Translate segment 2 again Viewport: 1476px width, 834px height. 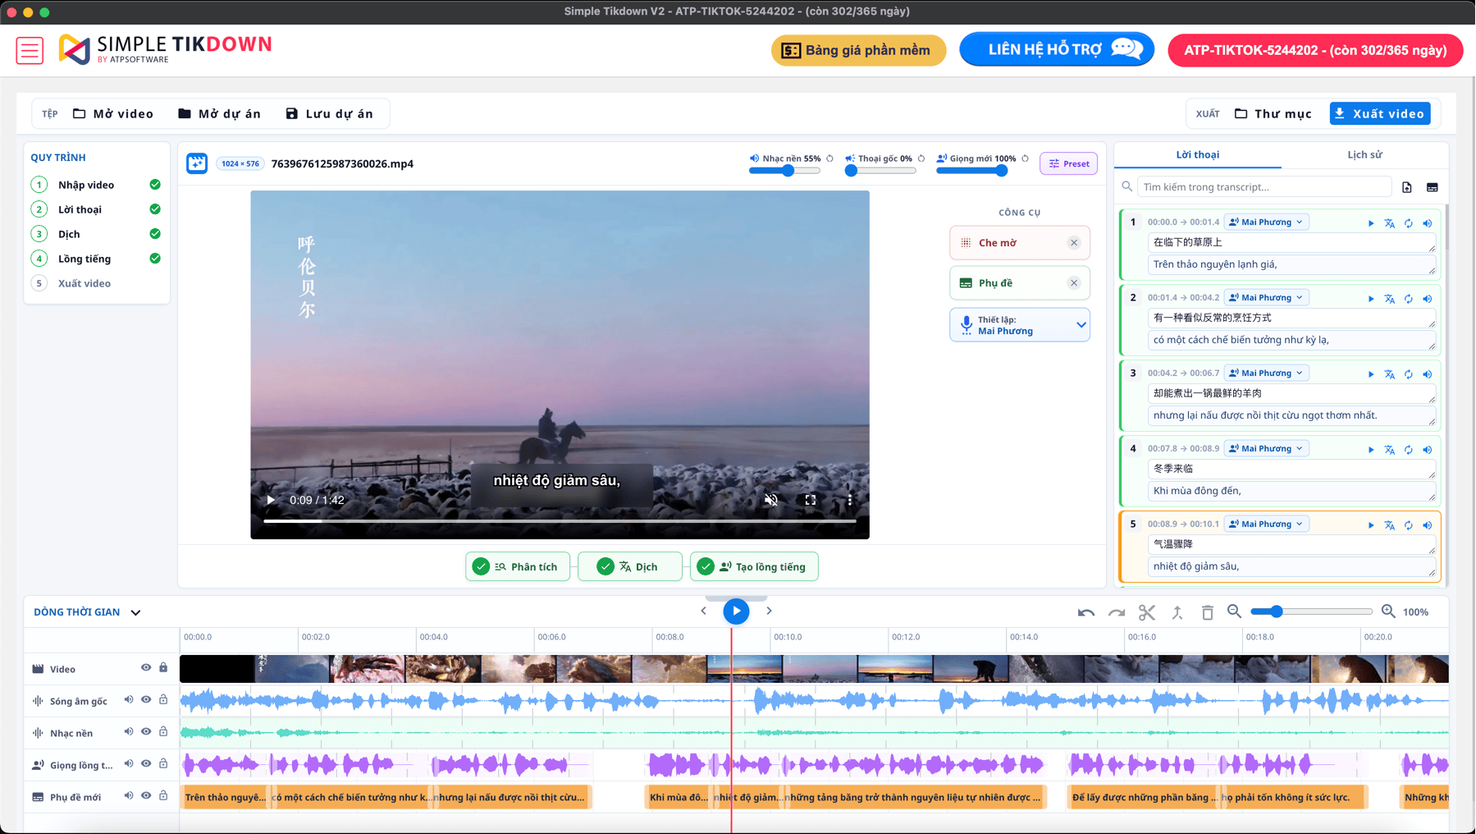click(x=1390, y=299)
